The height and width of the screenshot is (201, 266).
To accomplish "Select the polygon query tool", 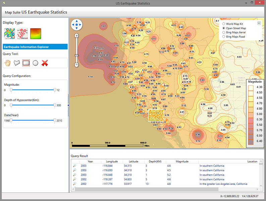I will (x=17, y=63).
